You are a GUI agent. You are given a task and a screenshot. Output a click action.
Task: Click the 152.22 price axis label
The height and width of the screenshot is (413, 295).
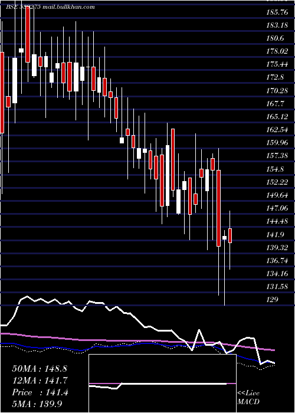click(x=277, y=182)
